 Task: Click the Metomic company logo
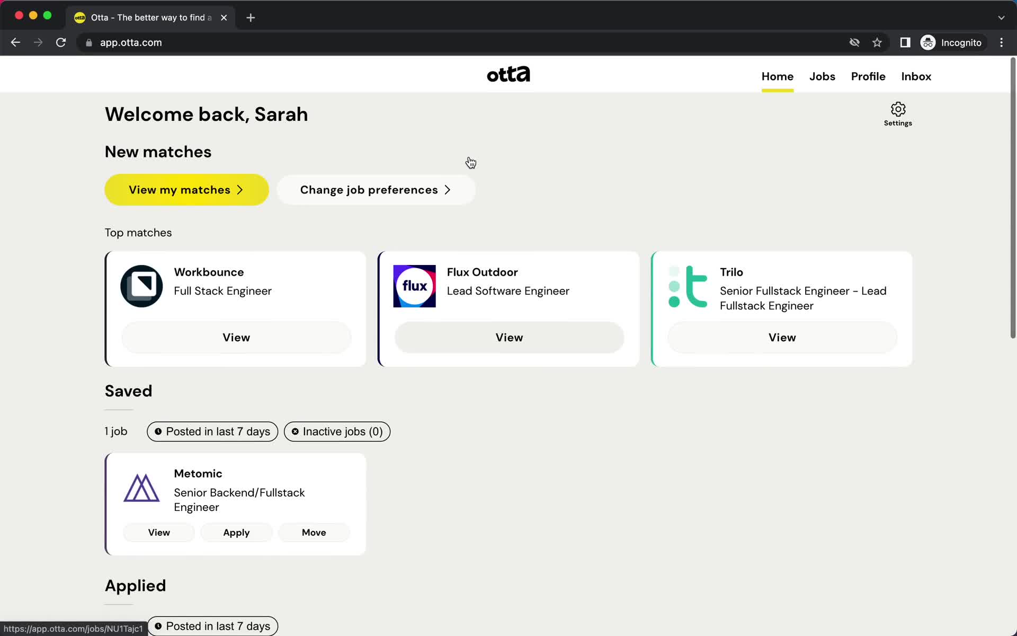pos(141,488)
